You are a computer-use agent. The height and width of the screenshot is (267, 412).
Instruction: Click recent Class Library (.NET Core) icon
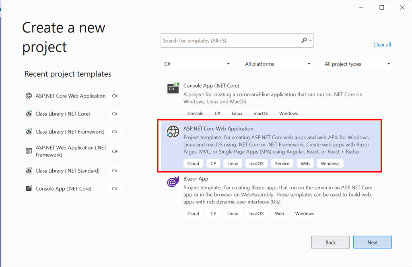click(x=29, y=114)
